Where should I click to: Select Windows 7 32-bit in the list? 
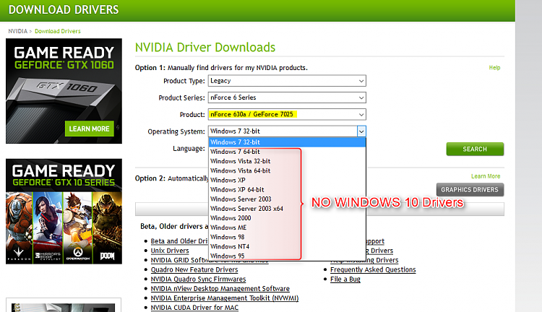tap(287, 142)
